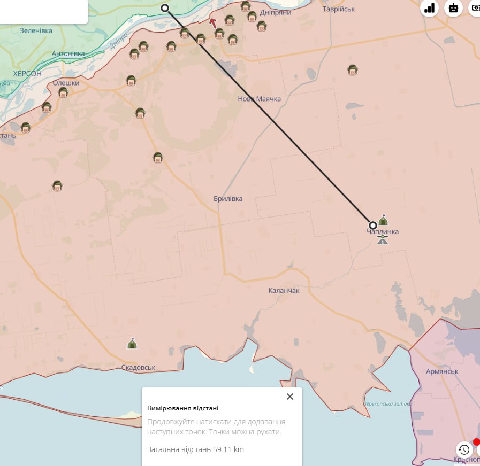This screenshot has height=466, width=480.
Task: Click the Брилівка town label
Action: [228, 199]
